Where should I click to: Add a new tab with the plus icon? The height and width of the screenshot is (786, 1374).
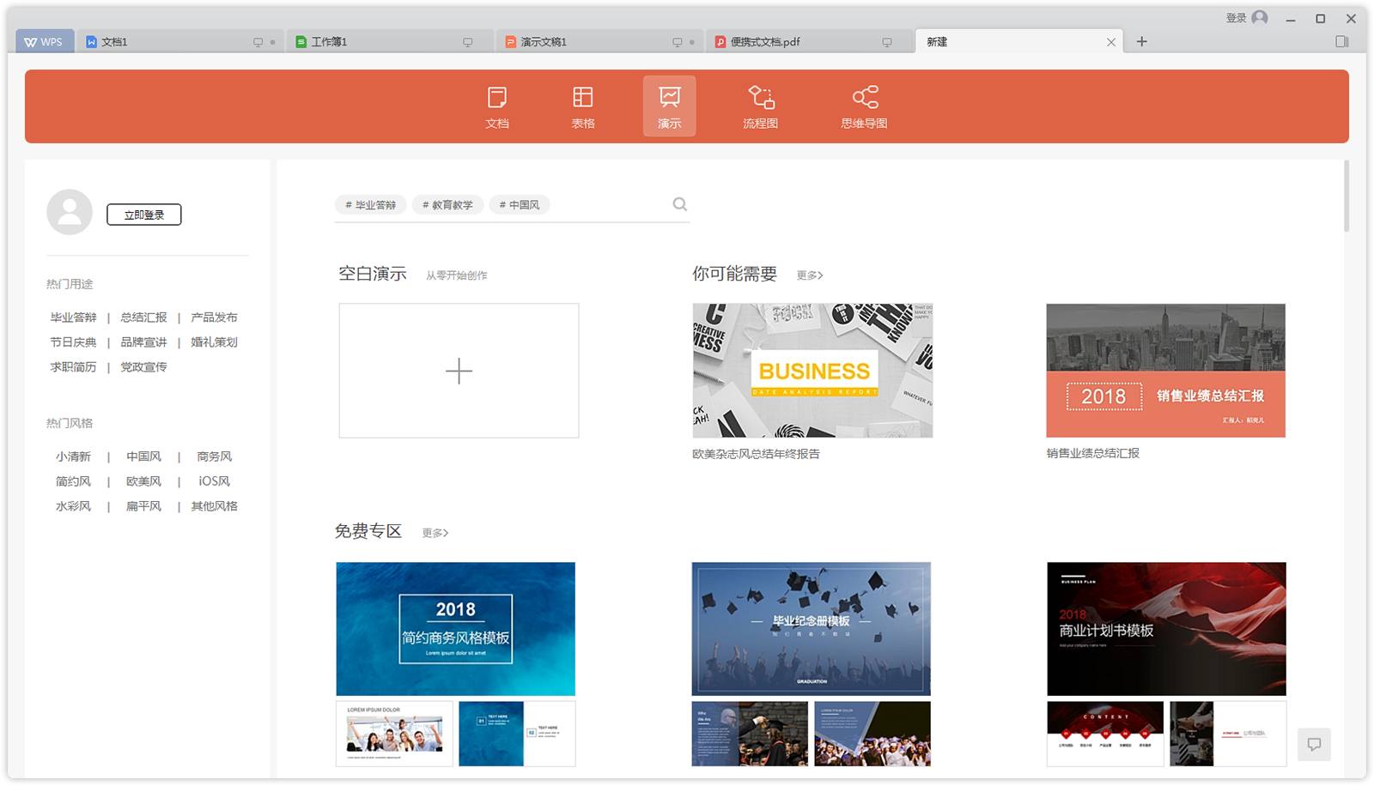click(1141, 41)
